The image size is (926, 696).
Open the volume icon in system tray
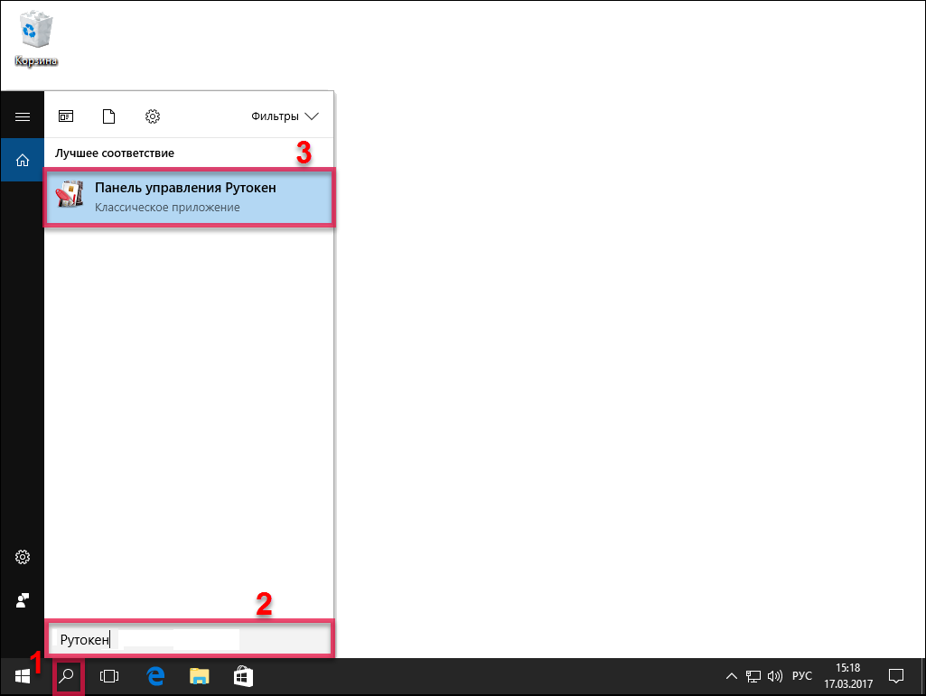click(x=775, y=676)
